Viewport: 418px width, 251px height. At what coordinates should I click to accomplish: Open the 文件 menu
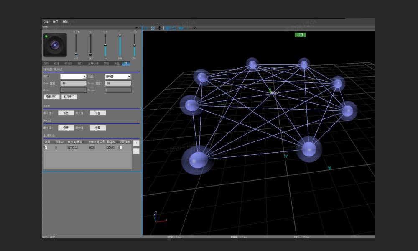[x=46, y=22]
